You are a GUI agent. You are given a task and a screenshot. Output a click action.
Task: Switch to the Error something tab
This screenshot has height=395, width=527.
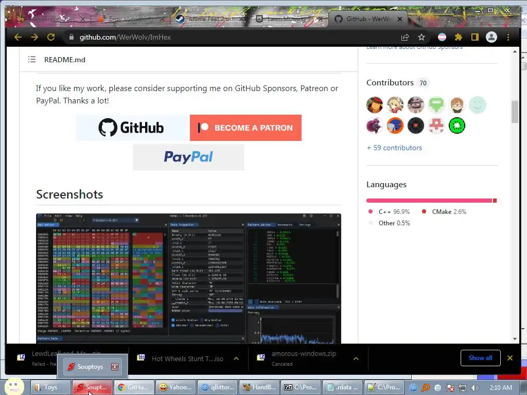131,19
